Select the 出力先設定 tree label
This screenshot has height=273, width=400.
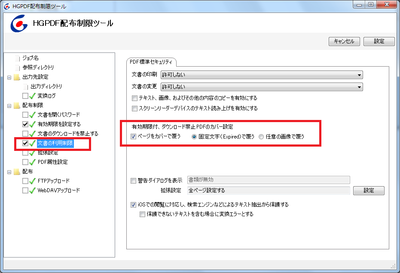(35, 77)
